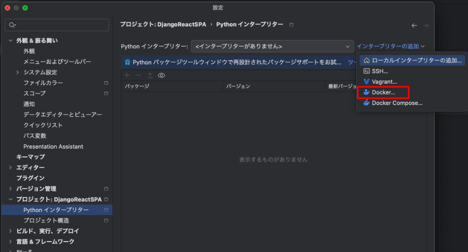Screen dimensions: 468x252
Task: Select the Docker Compose... menu item
Action: click(x=412, y=103)
